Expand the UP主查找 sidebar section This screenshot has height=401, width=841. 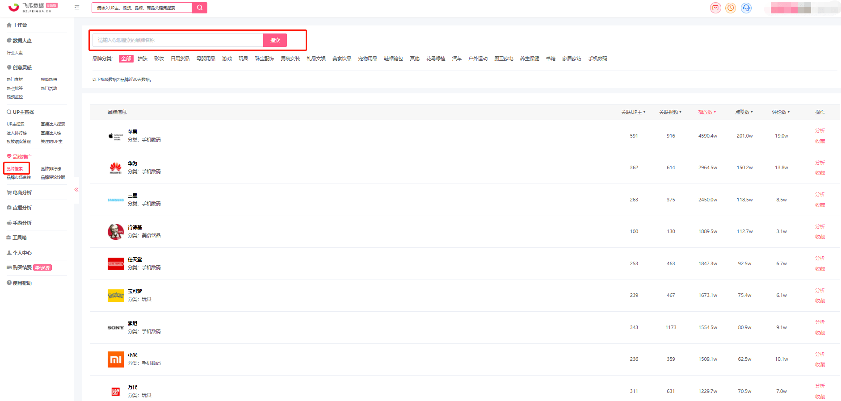point(20,112)
